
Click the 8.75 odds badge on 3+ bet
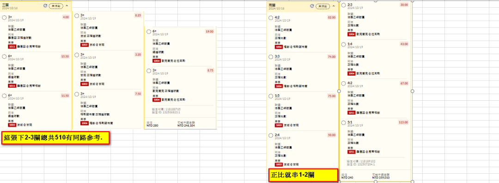pyautogui.click(x=210, y=71)
